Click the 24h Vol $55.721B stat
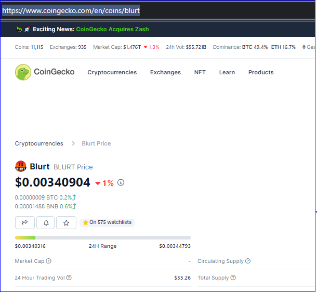 [x=186, y=47]
